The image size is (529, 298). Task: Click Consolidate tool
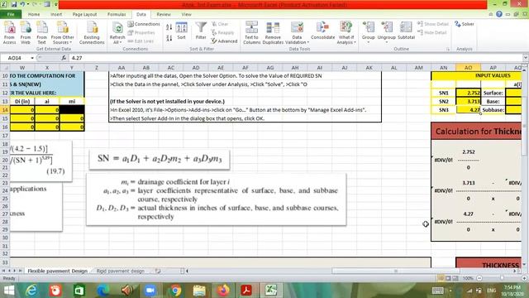point(322,31)
